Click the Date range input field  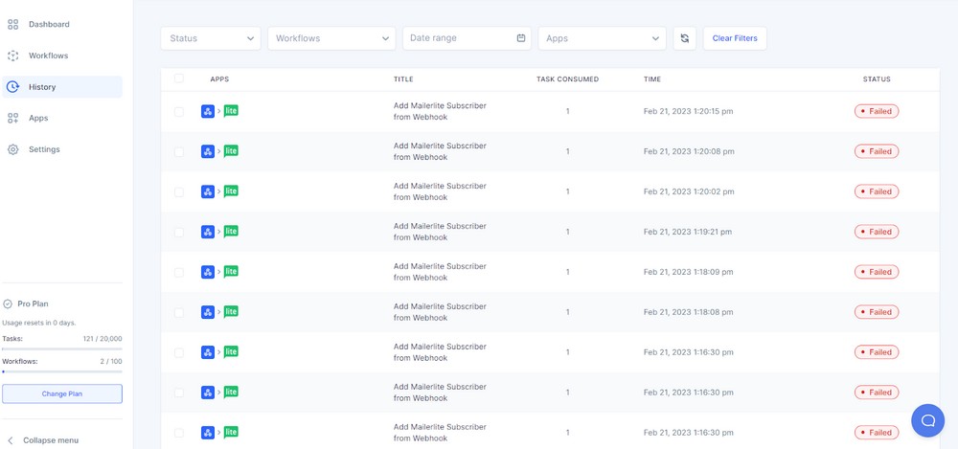(x=467, y=38)
